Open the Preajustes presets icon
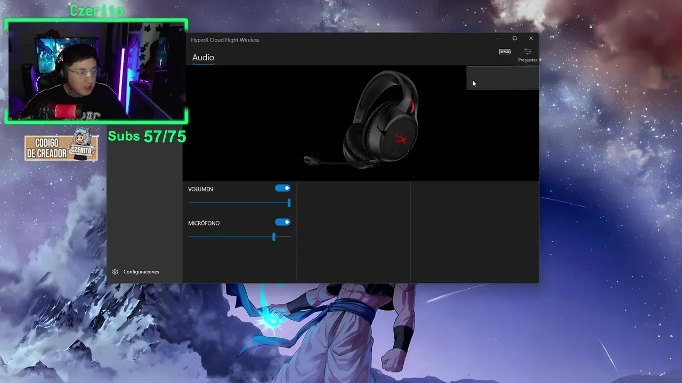The height and width of the screenshot is (383, 682). click(527, 52)
